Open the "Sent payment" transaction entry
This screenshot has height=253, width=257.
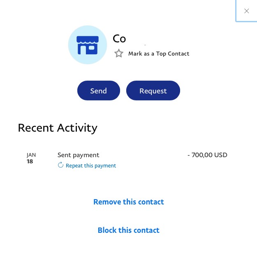[x=78, y=155]
